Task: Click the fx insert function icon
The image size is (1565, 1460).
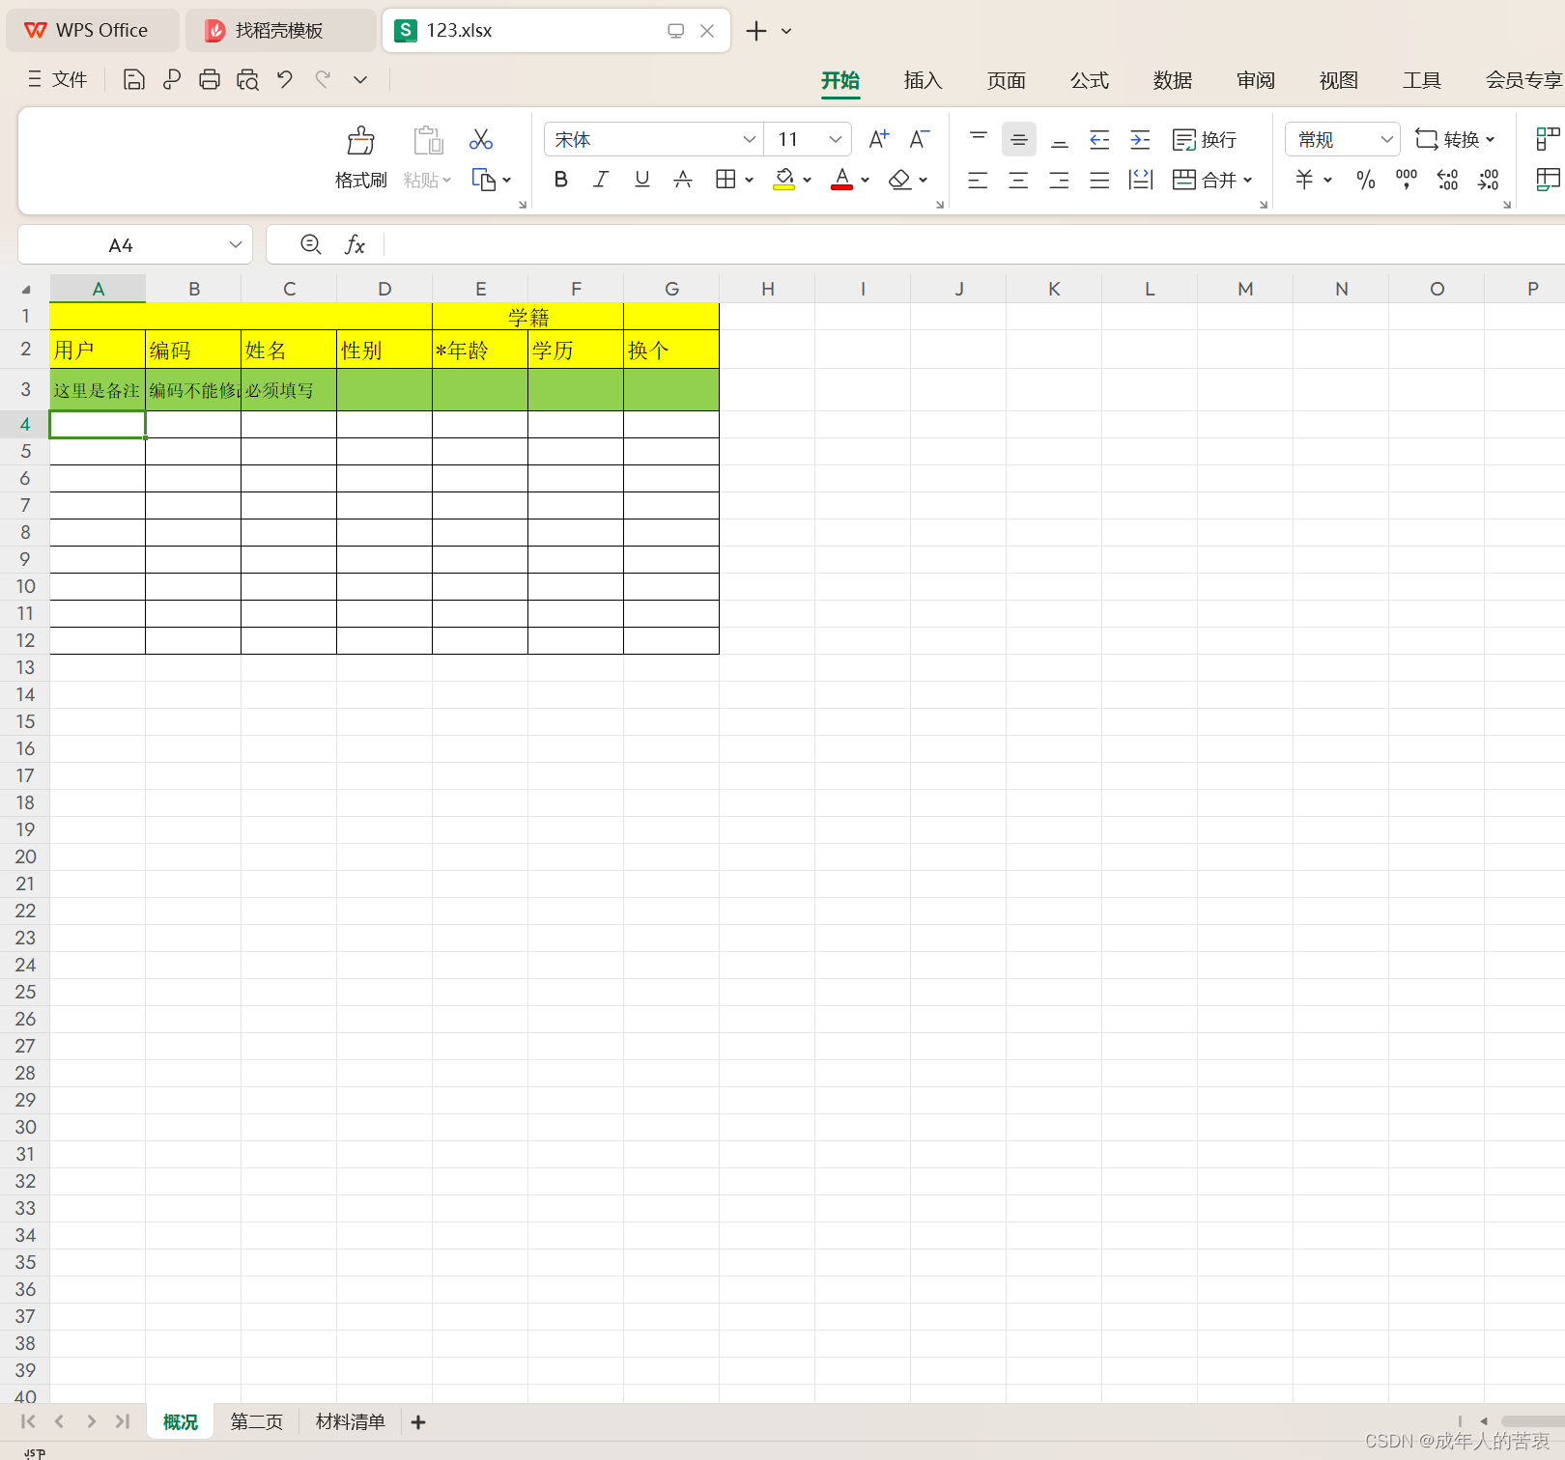Action: pyautogui.click(x=355, y=245)
